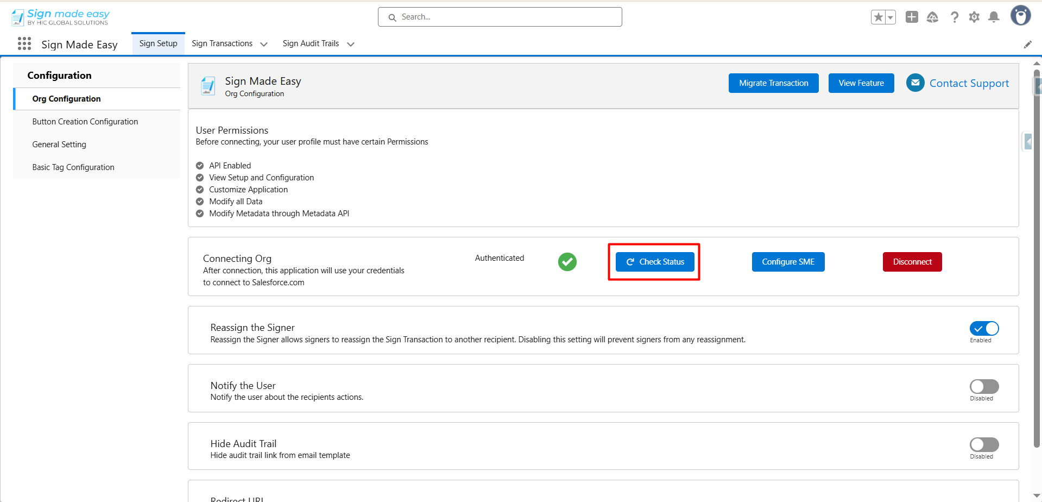Switch to the Sign Setup tab
This screenshot has height=502, width=1042.
[x=158, y=43]
